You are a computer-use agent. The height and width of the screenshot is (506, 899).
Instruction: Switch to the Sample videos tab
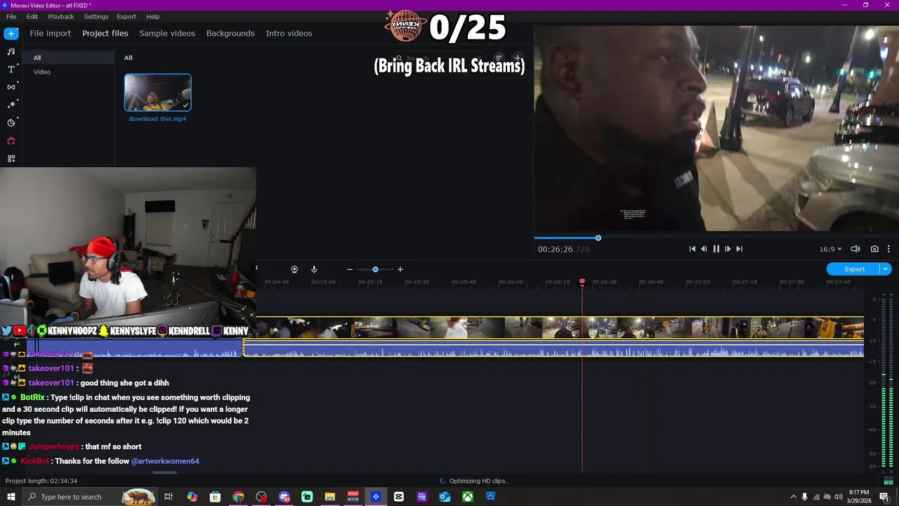point(167,33)
